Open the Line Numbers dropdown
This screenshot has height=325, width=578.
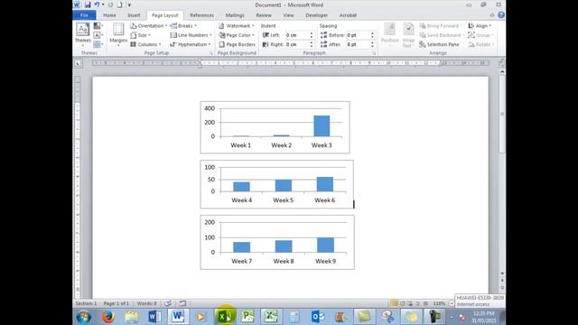pyautogui.click(x=191, y=35)
